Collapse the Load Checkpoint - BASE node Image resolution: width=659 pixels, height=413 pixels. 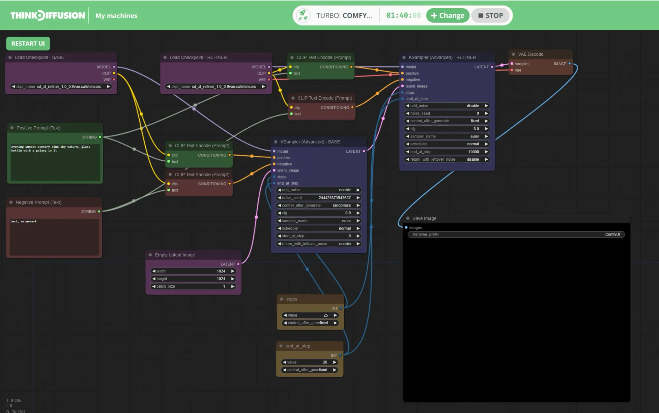(x=10, y=57)
